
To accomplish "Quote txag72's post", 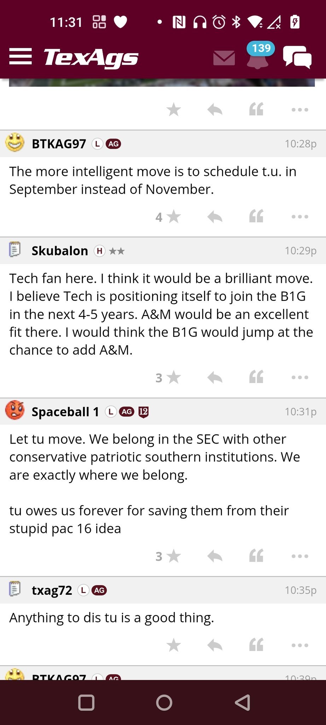I will [256, 645].
